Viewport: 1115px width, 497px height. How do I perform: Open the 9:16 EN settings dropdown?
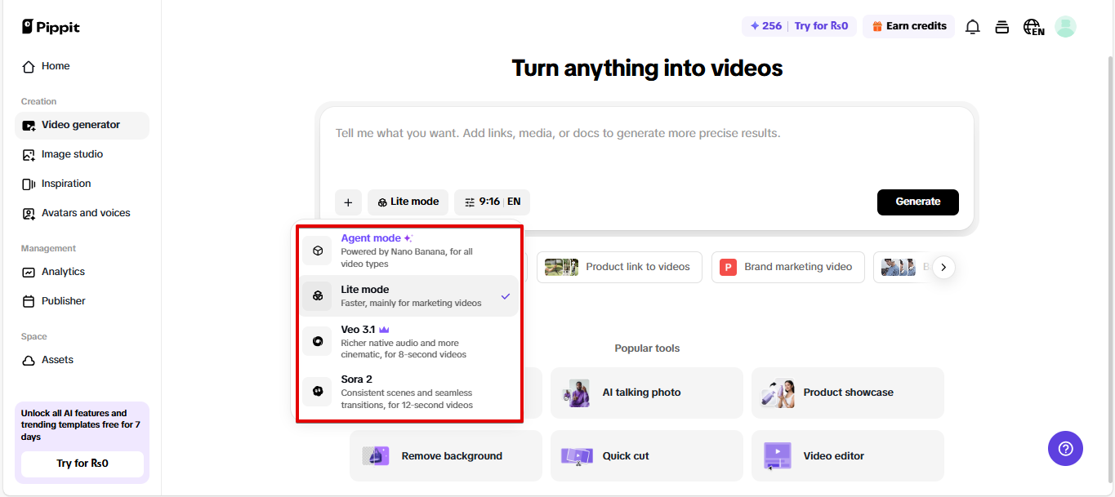pos(492,202)
